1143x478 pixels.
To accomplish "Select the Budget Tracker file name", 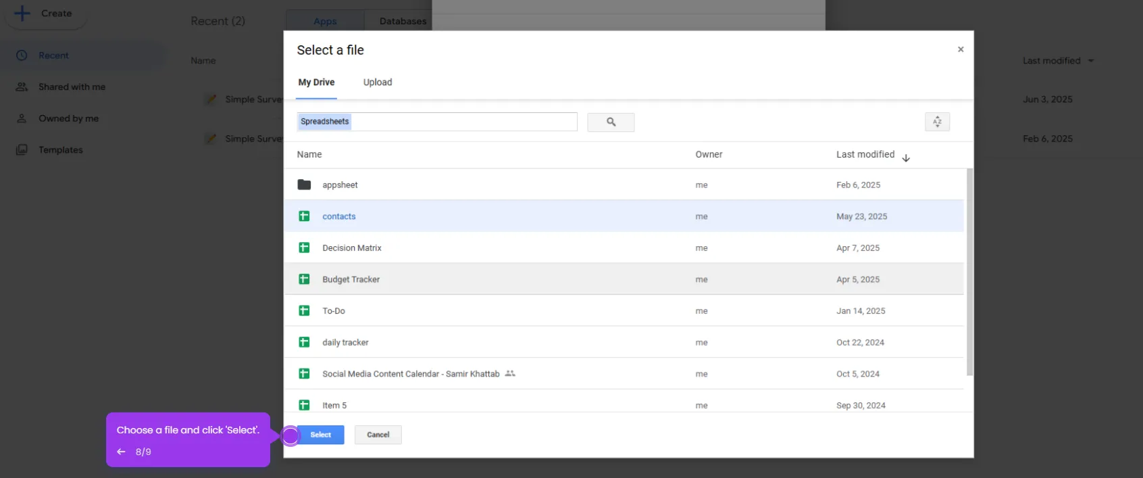I will pyautogui.click(x=351, y=279).
